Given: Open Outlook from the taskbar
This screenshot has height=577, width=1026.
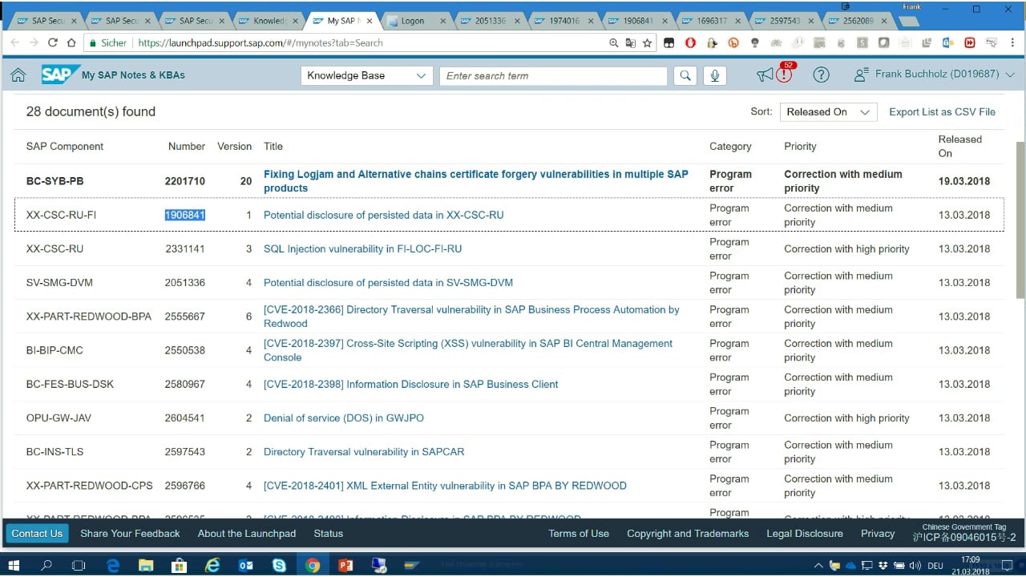Looking at the screenshot, I should pos(246,565).
